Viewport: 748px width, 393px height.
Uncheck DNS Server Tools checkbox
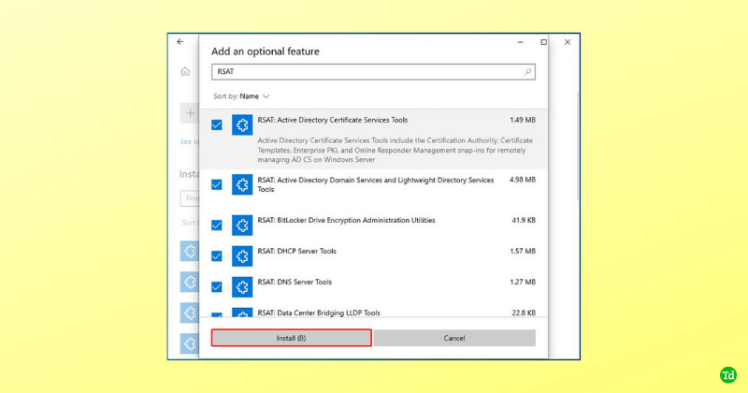click(x=217, y=287)
